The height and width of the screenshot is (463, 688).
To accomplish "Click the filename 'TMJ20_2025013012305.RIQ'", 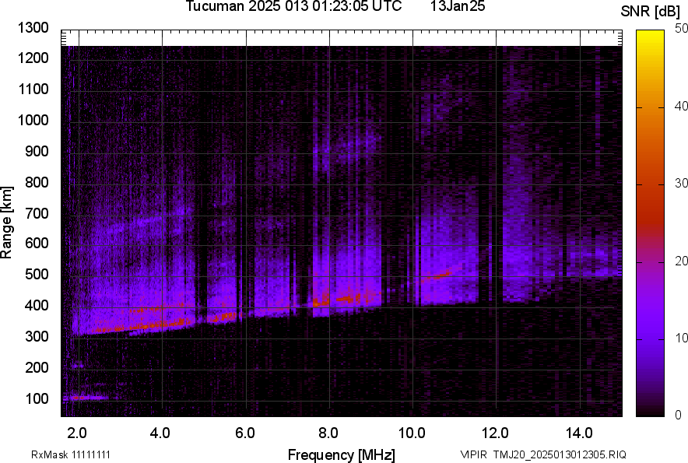I will 560,454.
